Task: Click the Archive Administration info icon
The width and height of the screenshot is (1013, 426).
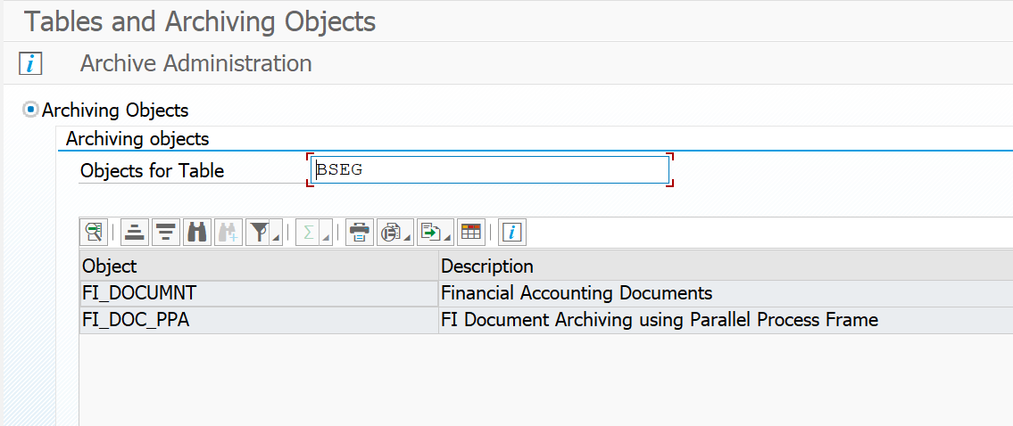Action: pos(30,64)
